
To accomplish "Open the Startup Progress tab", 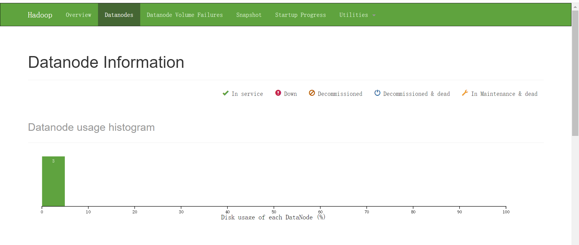I will click(x=300, y=15).
